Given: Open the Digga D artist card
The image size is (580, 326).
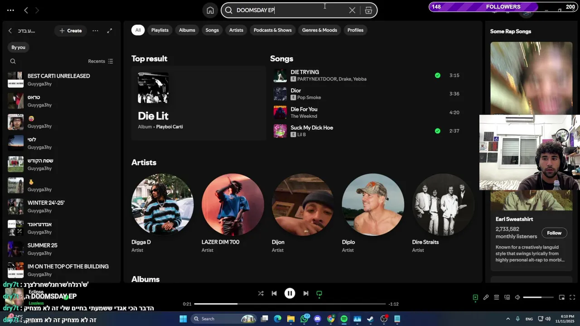Looking at the screenshot, I should 163,213.
